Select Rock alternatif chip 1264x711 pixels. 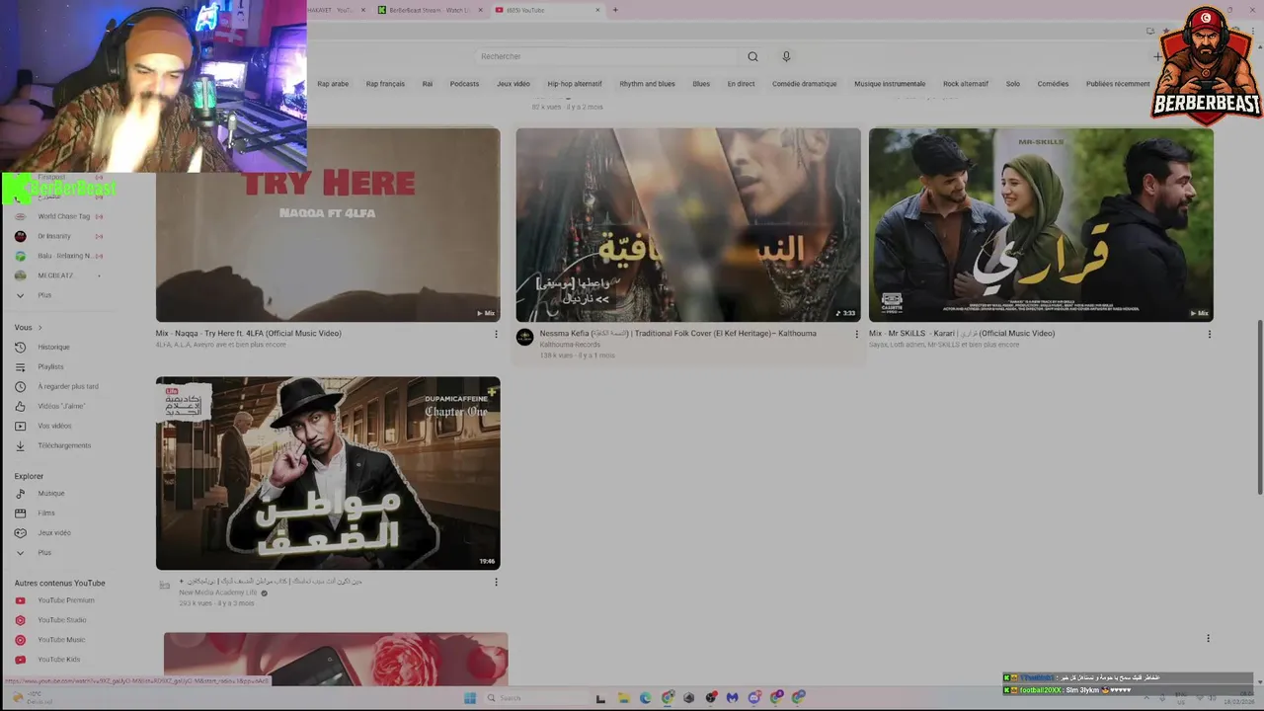point(966,84)
